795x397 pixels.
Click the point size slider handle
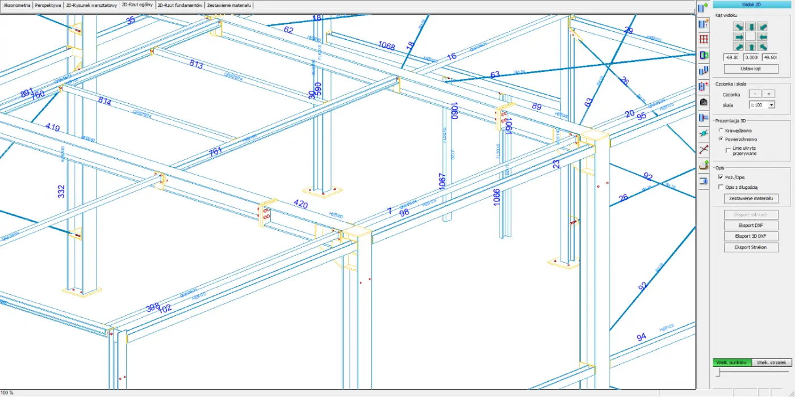pos(718,373)
